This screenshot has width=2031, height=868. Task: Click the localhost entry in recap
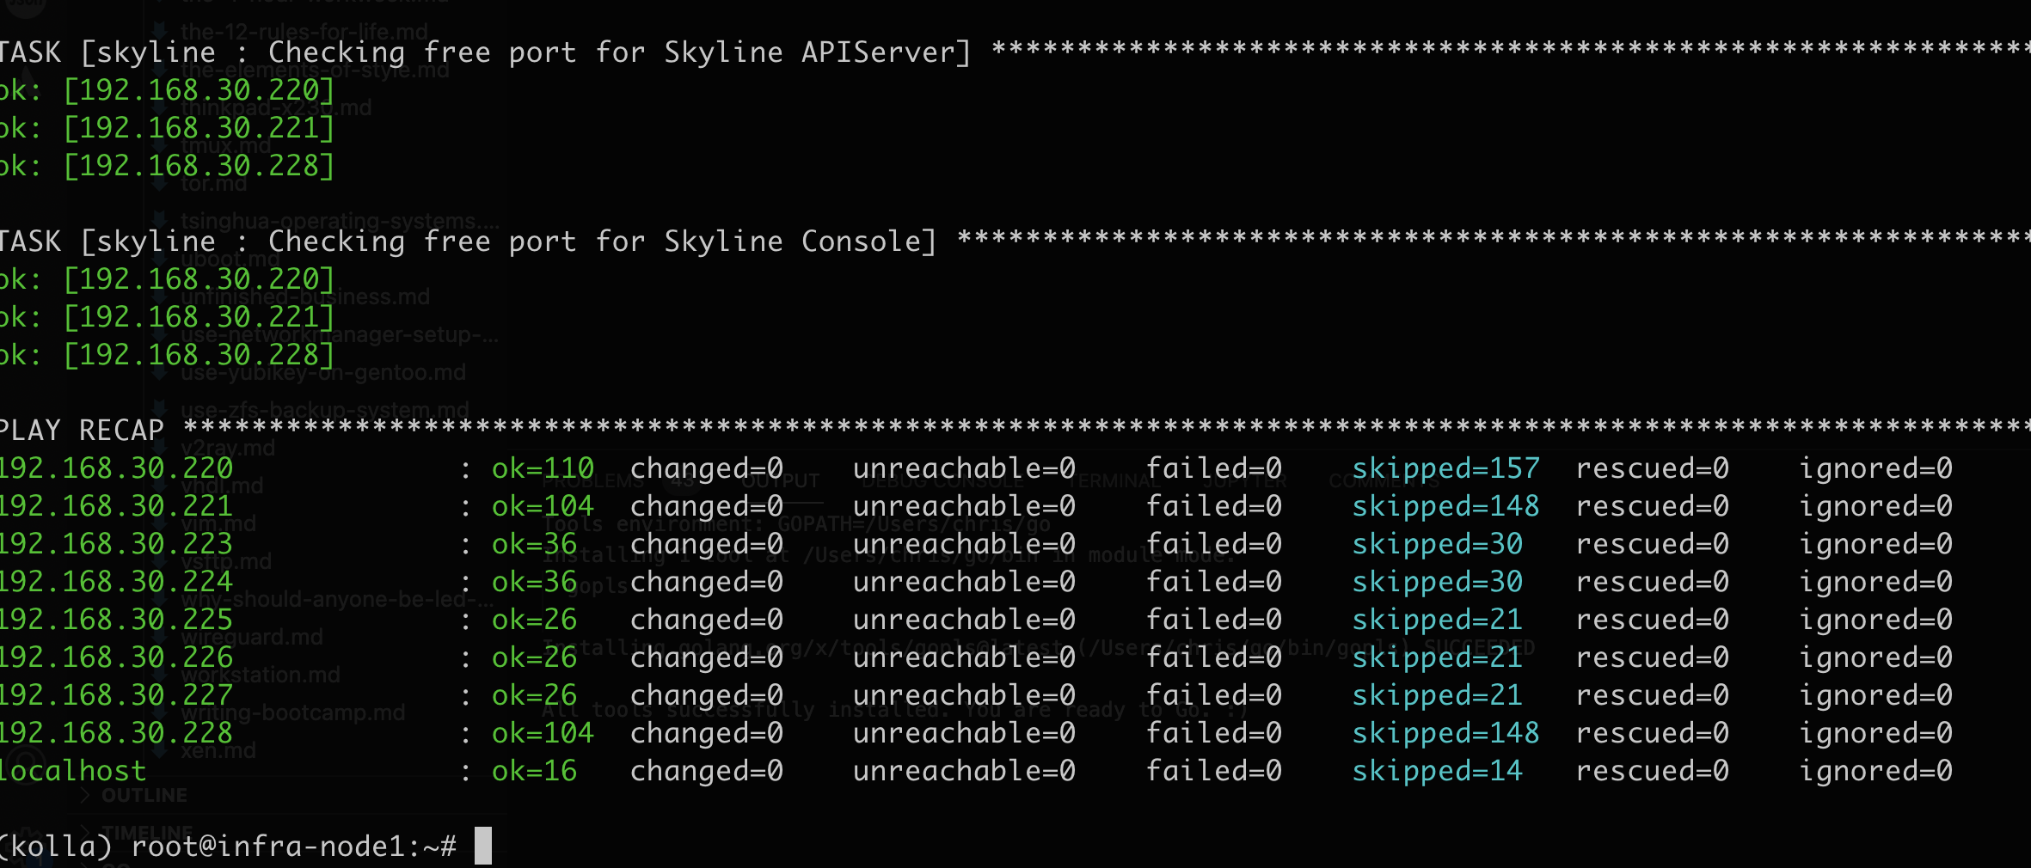point(73,771)
